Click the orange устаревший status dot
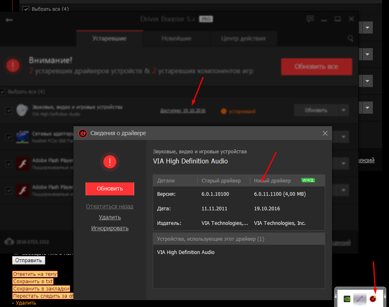 (x=224, y=111)
